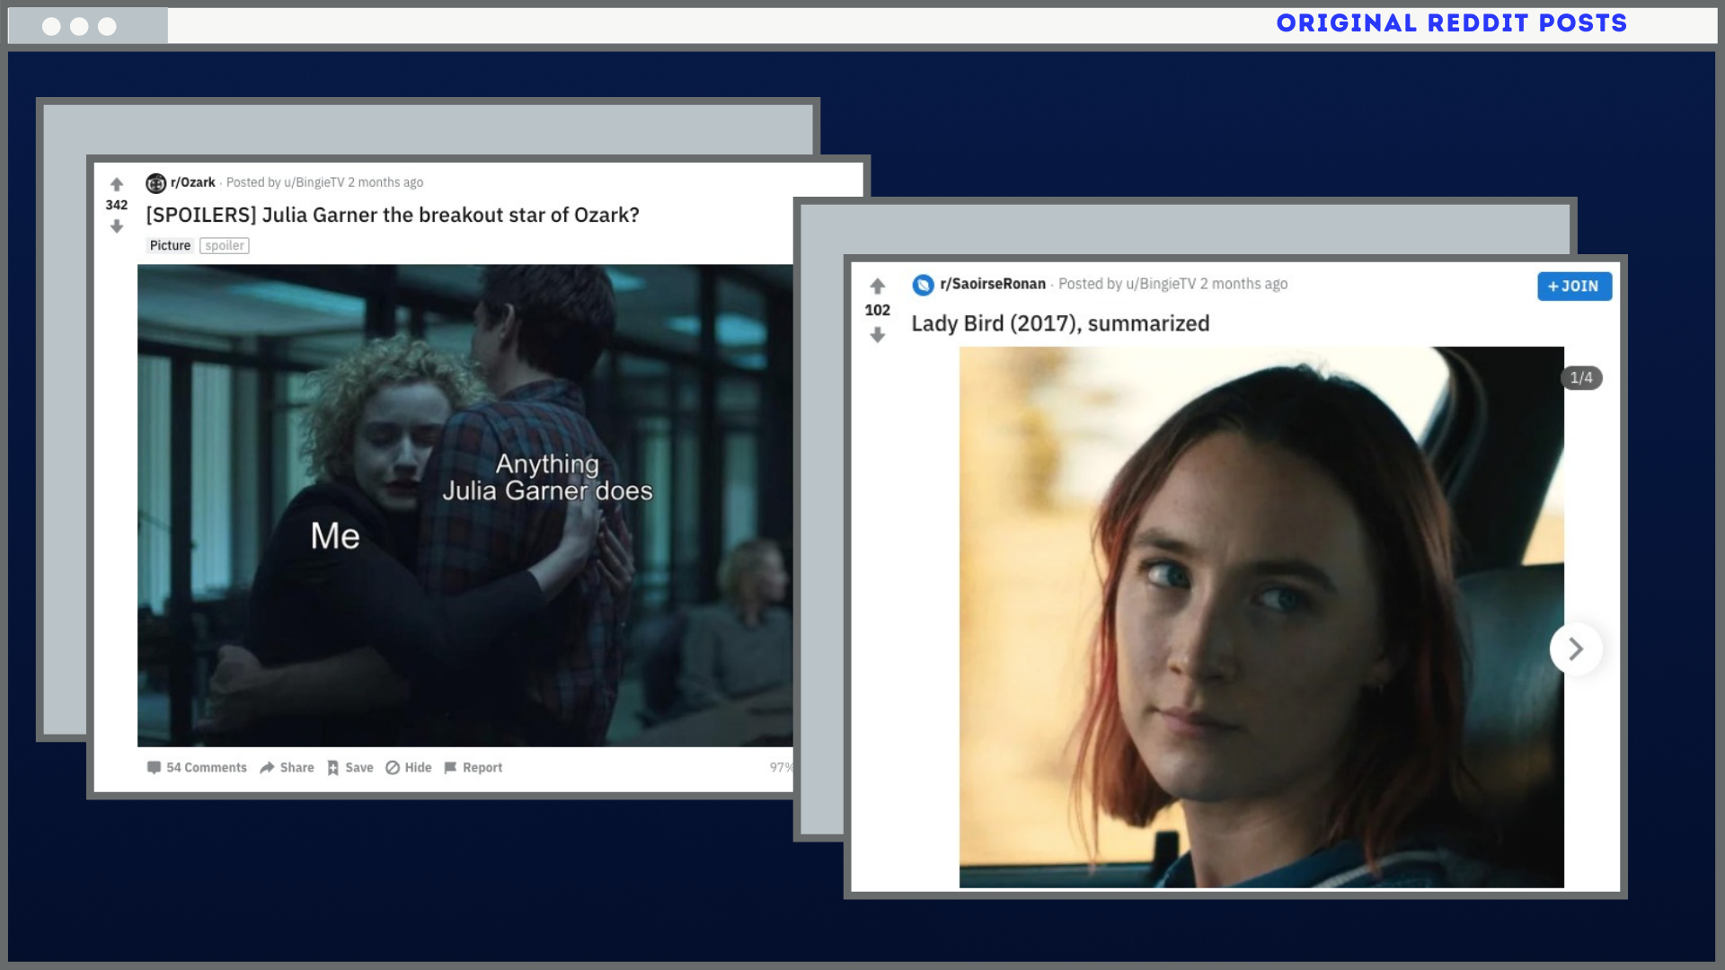Open the Julia Garner meme image
The image size is (1725, 970).
click(465, 505)
